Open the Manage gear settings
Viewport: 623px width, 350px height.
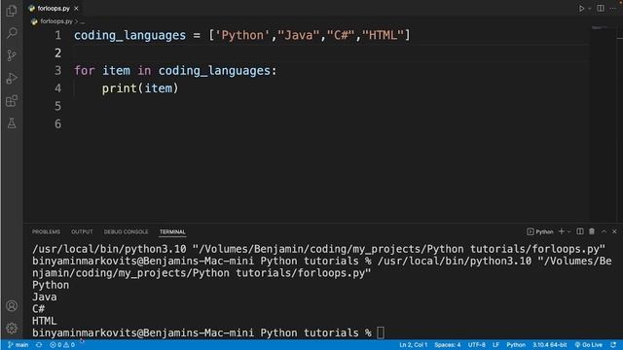12,328
